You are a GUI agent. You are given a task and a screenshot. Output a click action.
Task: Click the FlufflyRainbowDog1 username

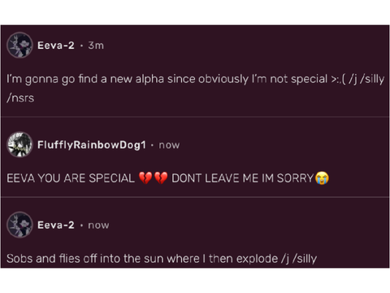click(x=92, y=145)
